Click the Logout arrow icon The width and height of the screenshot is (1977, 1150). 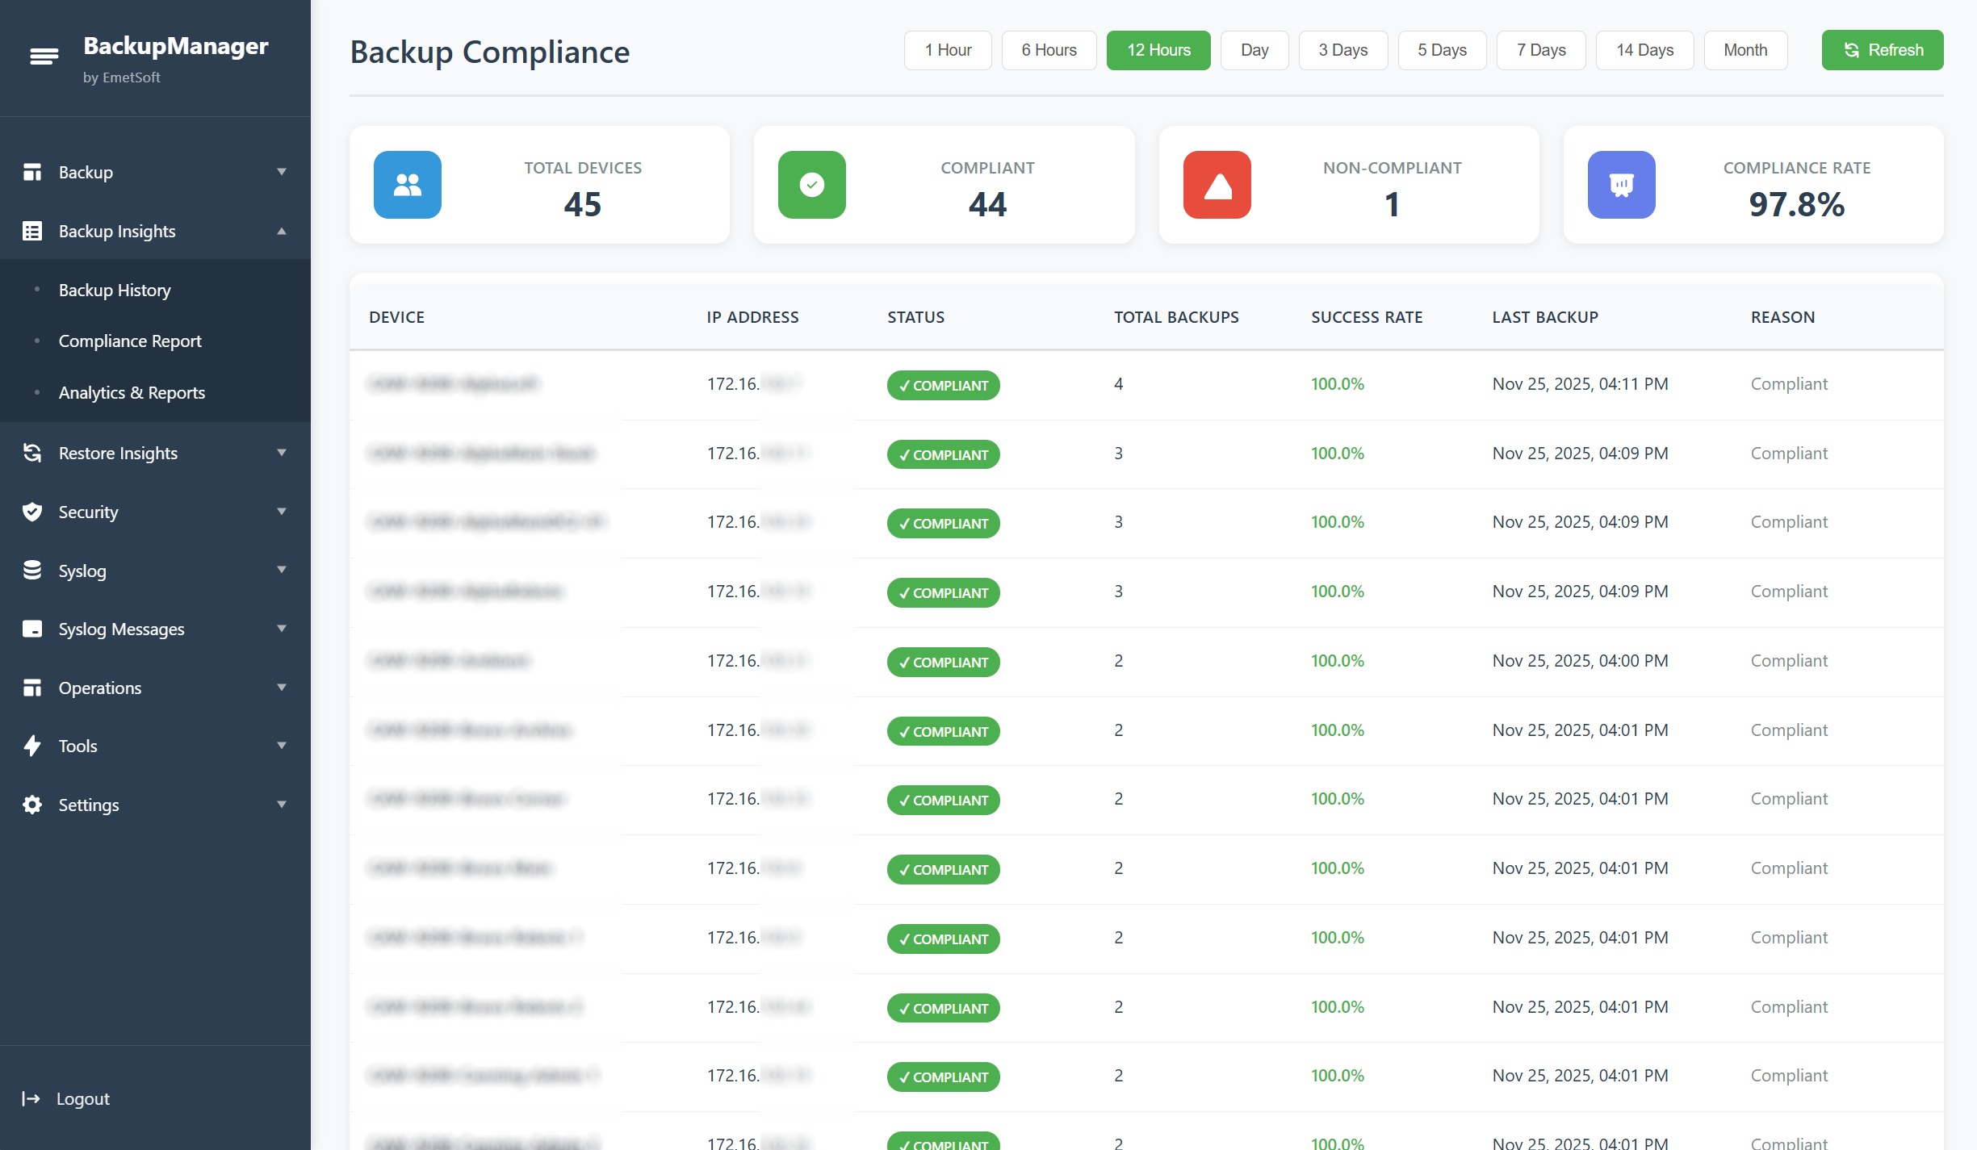click(31, 1098)
